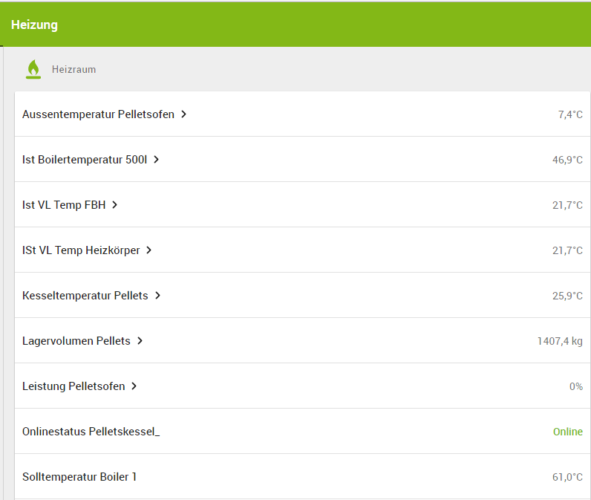Click the 0% Leistung value

click(x=575, y=386)
